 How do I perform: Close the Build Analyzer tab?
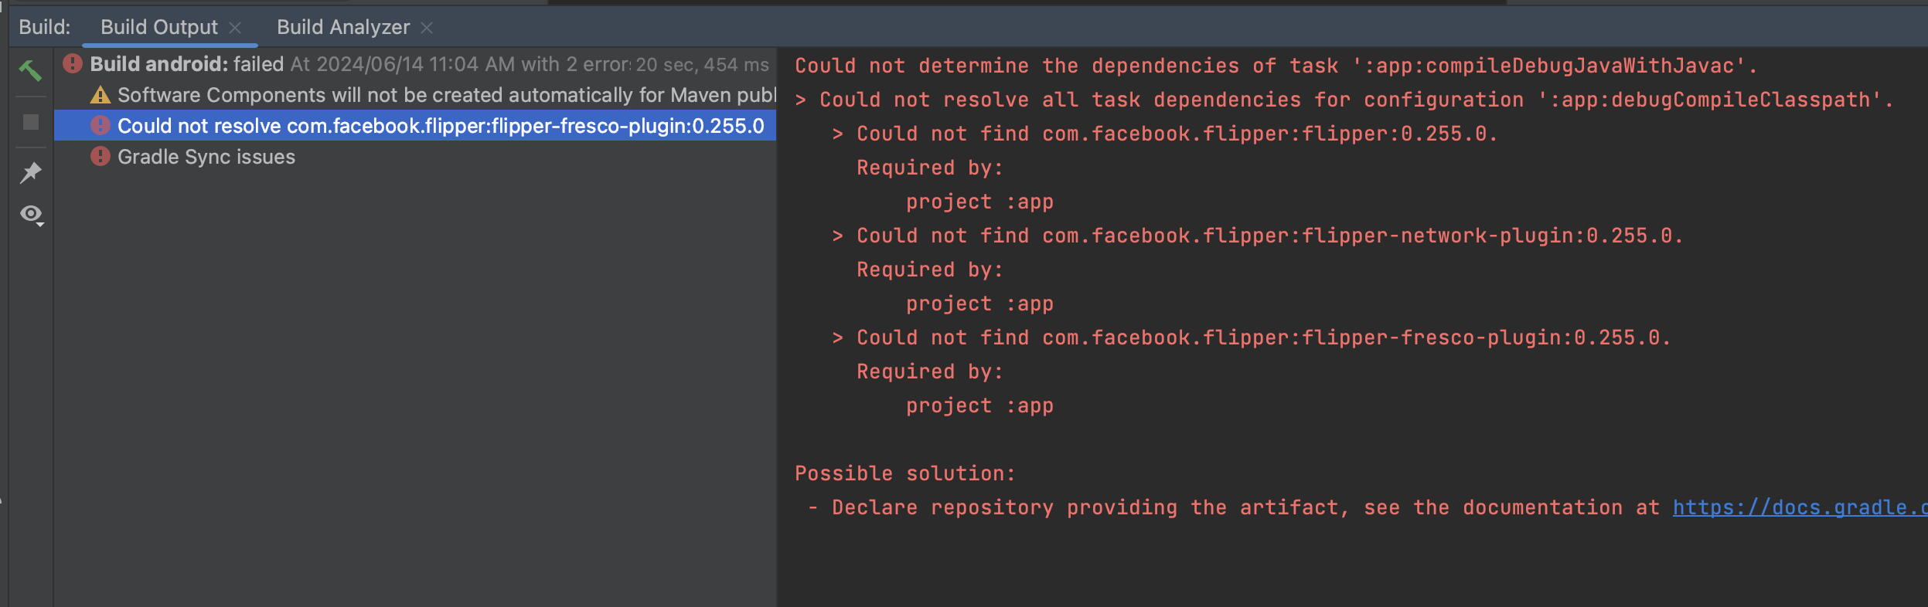pos(427,27)
